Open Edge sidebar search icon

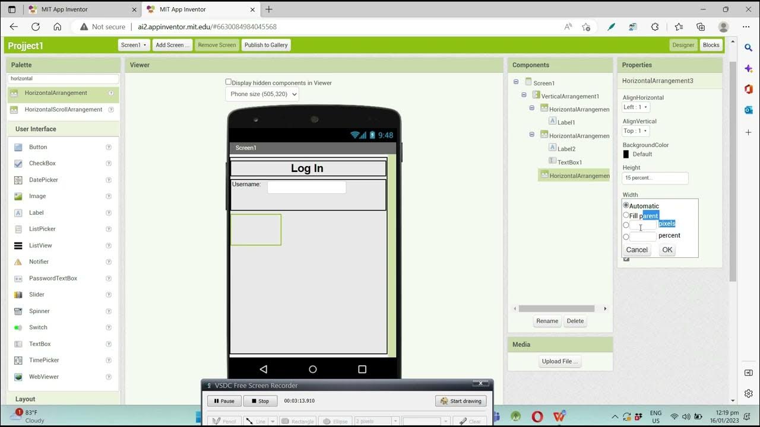tap(748, 47)
